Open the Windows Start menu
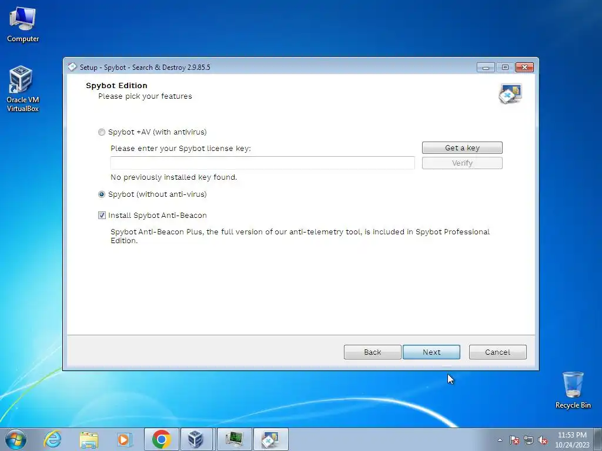Image resolution: width=602 pixels, height=451 pixels. click(x=16, y=439)
